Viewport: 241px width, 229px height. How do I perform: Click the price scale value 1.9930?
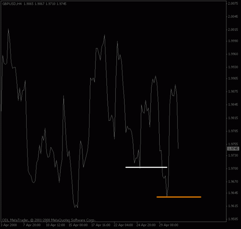pyautogui.click(x=233, y=67)
